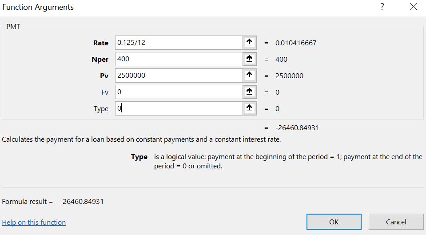Collapse dialog using Rate range selector arrow

(x=249, y=43)
